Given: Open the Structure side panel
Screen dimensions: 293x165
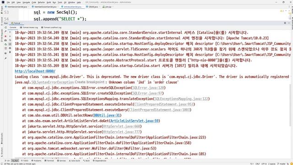Looking at the screenshot, I should point(2,152).
